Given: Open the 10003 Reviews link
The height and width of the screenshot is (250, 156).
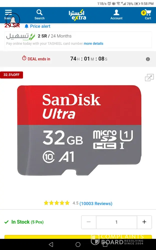Looking at the screenshot, I should click(x=96, y=203).
